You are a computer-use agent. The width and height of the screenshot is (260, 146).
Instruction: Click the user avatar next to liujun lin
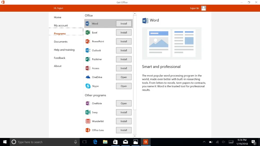(x=204, y=8)
